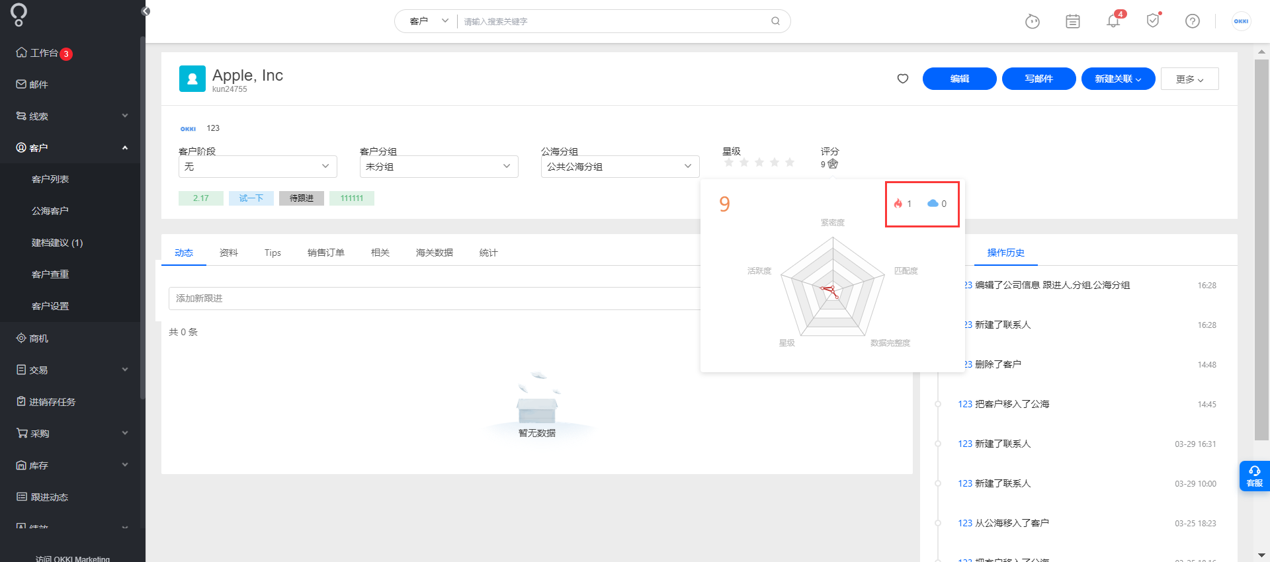The width and height of the screenshot is (1270, 562).
Task: Set the star rating to five stars
Action: (790, 163)
